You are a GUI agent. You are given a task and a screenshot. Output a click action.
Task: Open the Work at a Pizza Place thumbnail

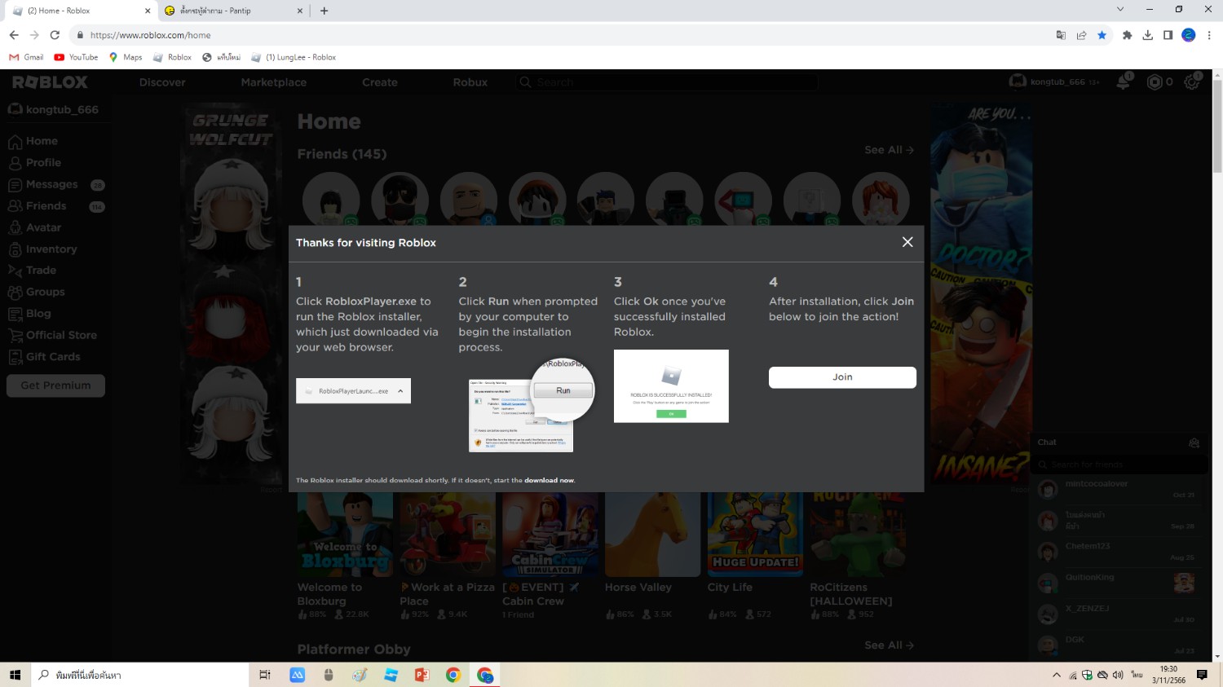(448, 534)
